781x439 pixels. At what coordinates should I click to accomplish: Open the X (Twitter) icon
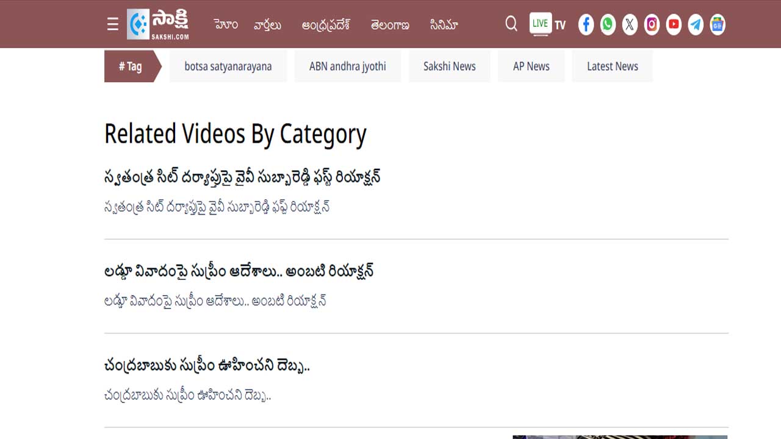(x=630, y=24)
